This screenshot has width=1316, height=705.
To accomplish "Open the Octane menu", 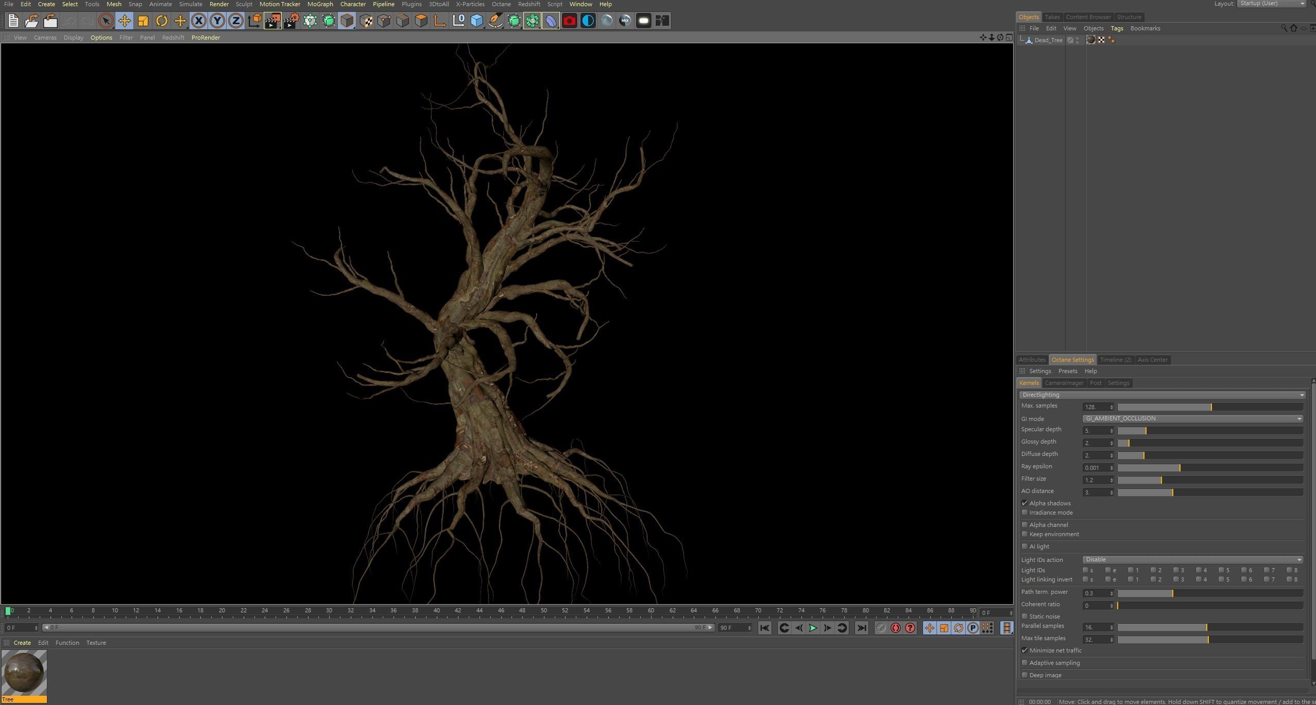I will pos(501,4).
